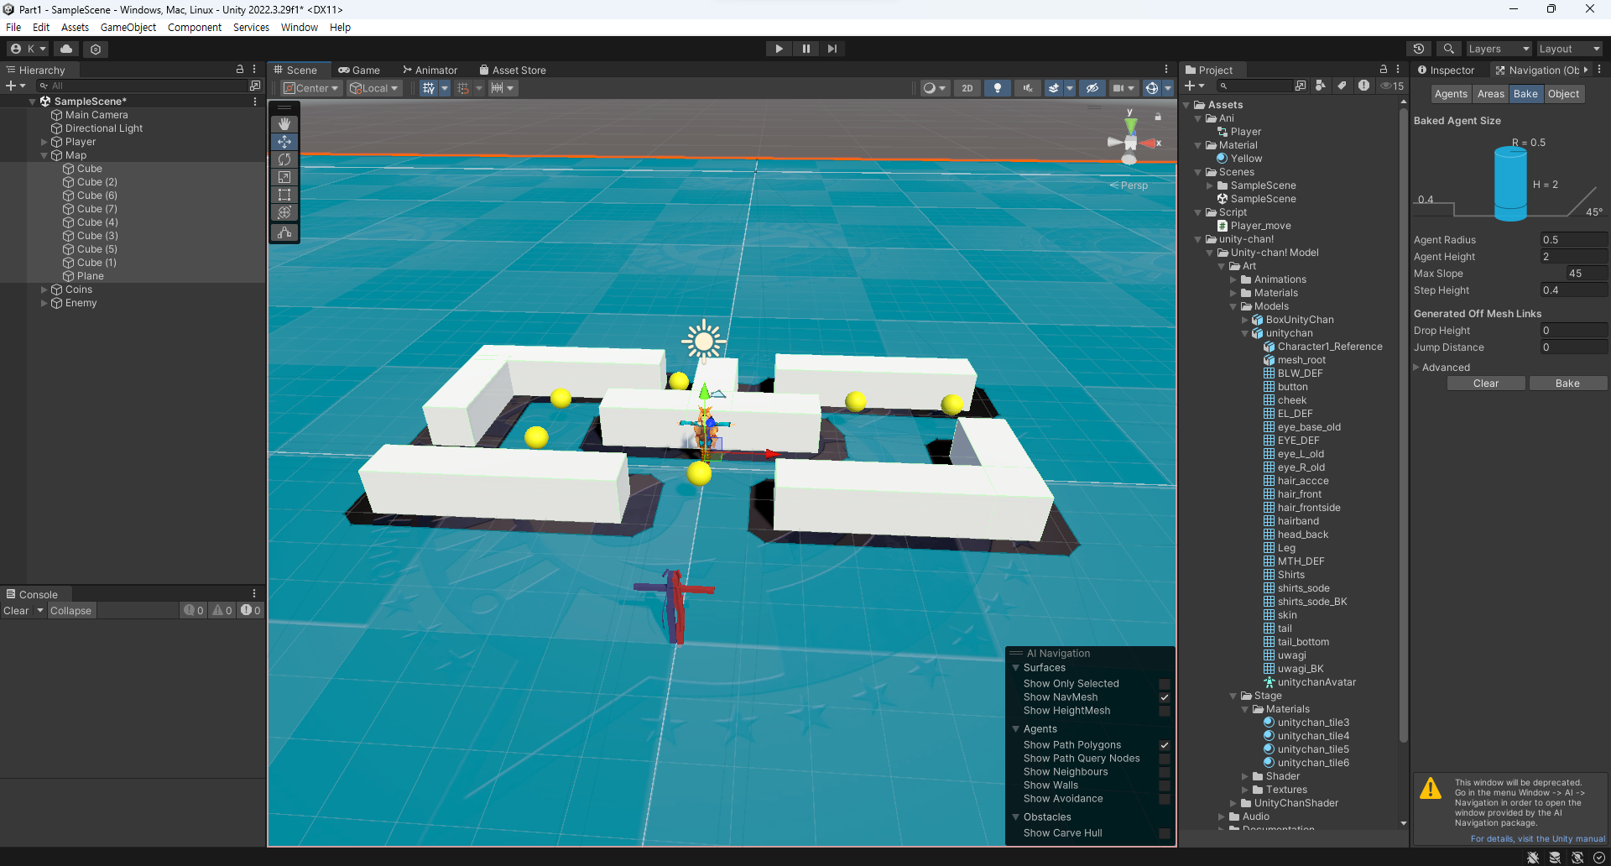Toggle hidden packages visibility count

click(x=1392, y=86)
